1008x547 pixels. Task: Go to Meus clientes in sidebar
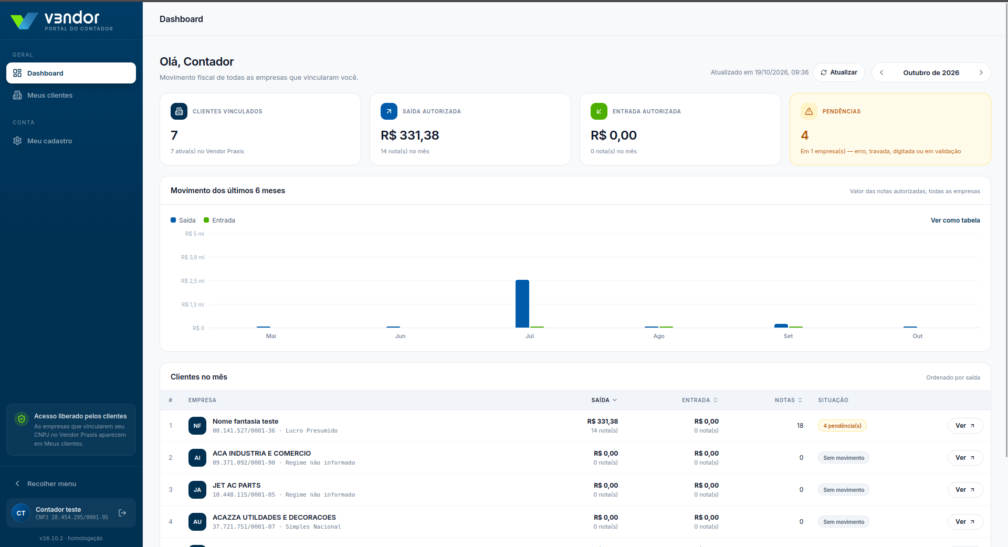(71, 95)
